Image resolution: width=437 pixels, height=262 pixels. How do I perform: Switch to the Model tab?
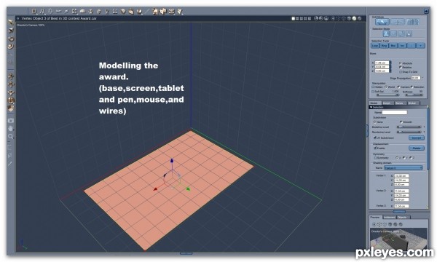pyautogui.click(x=374, y=103)
